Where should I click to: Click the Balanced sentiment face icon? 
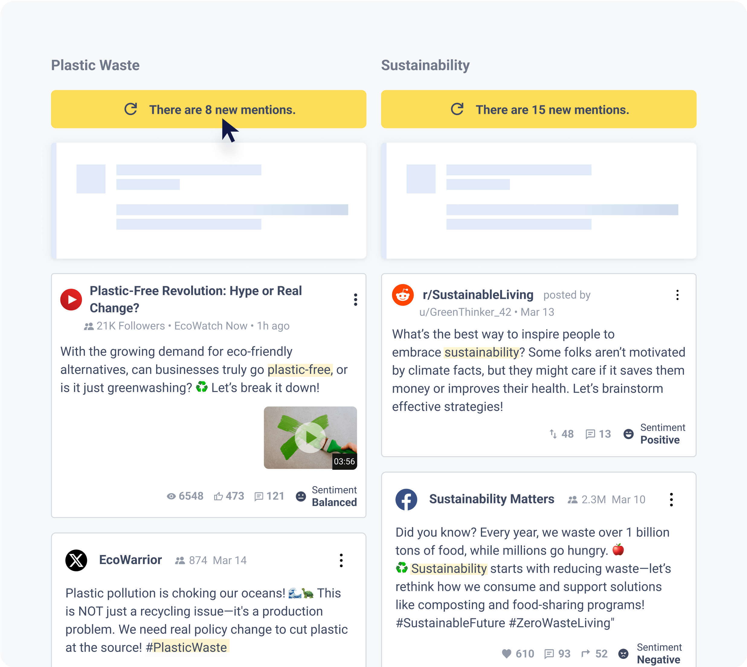[x=301, y=496]
